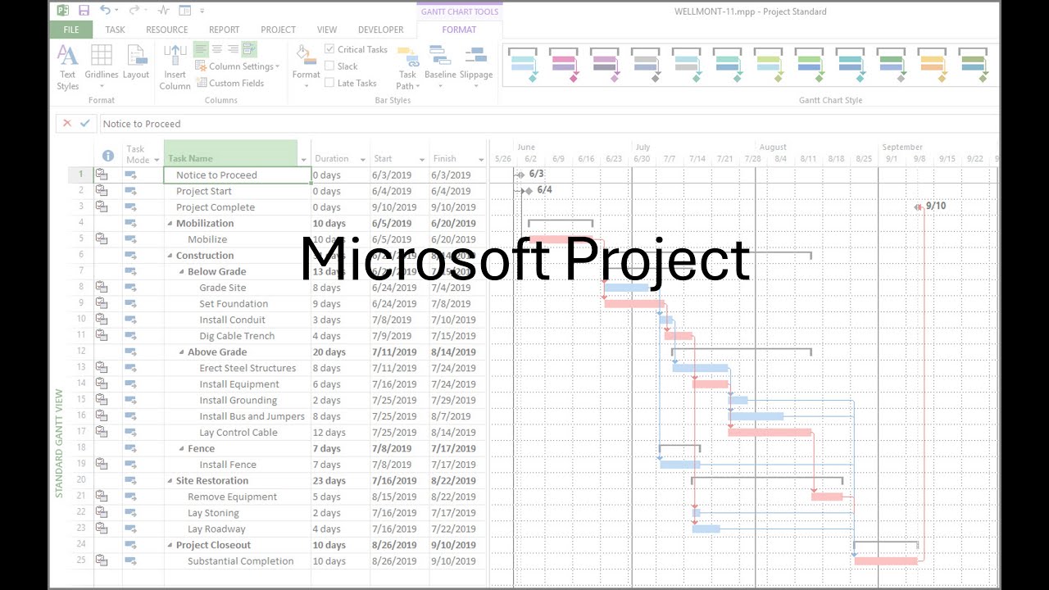Switch to the VIEW ribbon tab

pyautogui.click(x=327, y=29)
